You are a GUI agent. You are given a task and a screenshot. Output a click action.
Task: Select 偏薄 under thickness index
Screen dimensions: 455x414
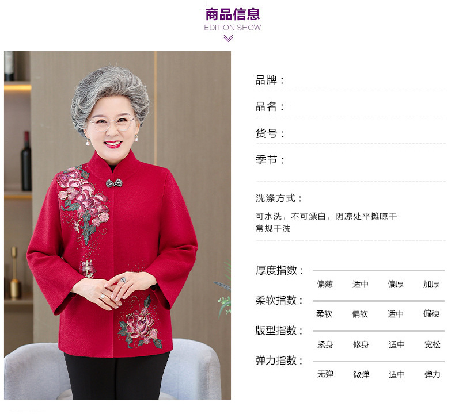(325, 284)
